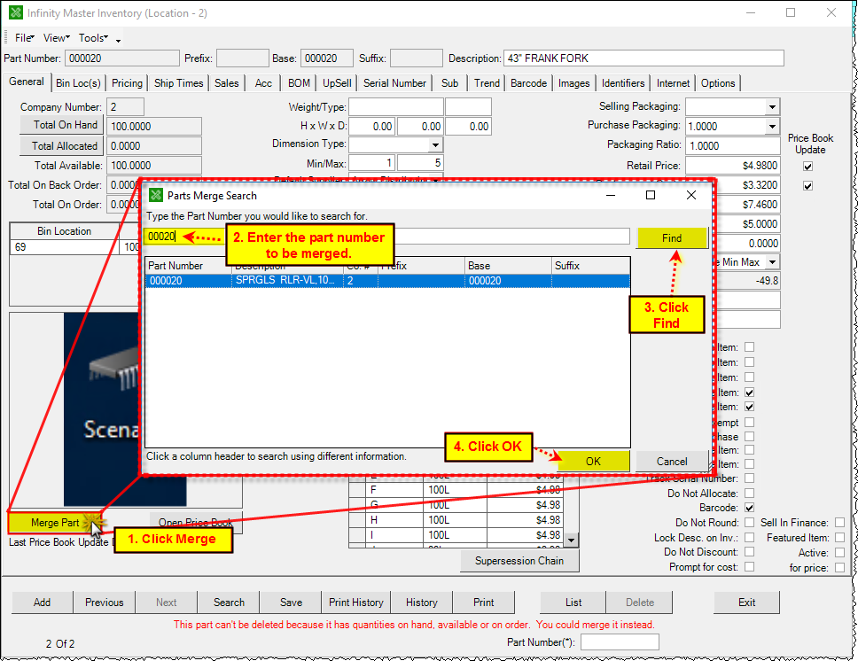Open the Supersession Chain

click(519, 561)
